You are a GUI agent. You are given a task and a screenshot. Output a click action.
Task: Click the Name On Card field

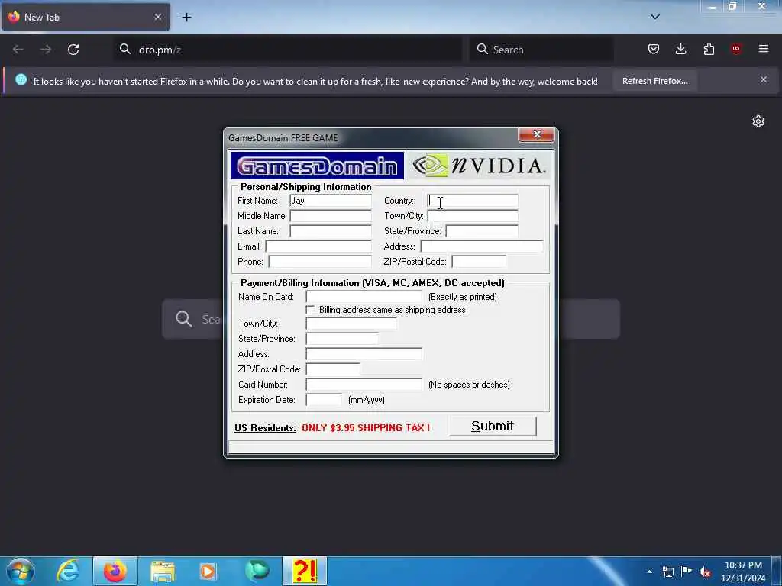tap(364, 297)
